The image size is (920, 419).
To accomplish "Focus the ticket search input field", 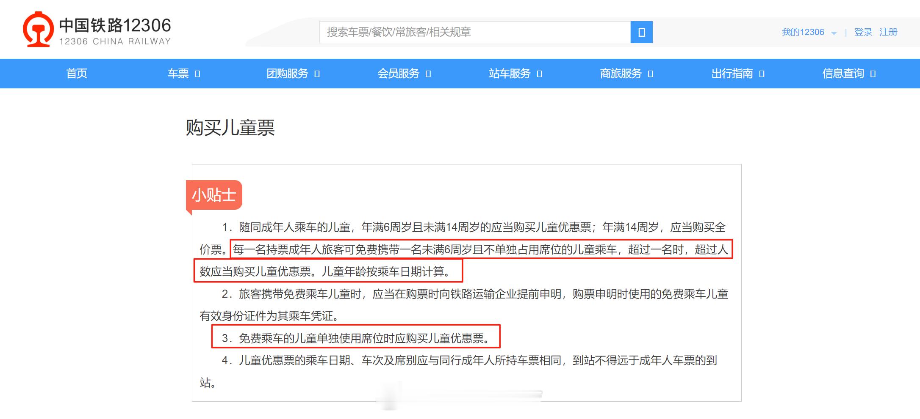I will (475, 32).
